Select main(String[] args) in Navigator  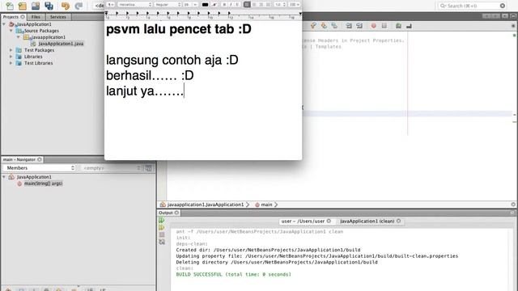tap(43, 183)
